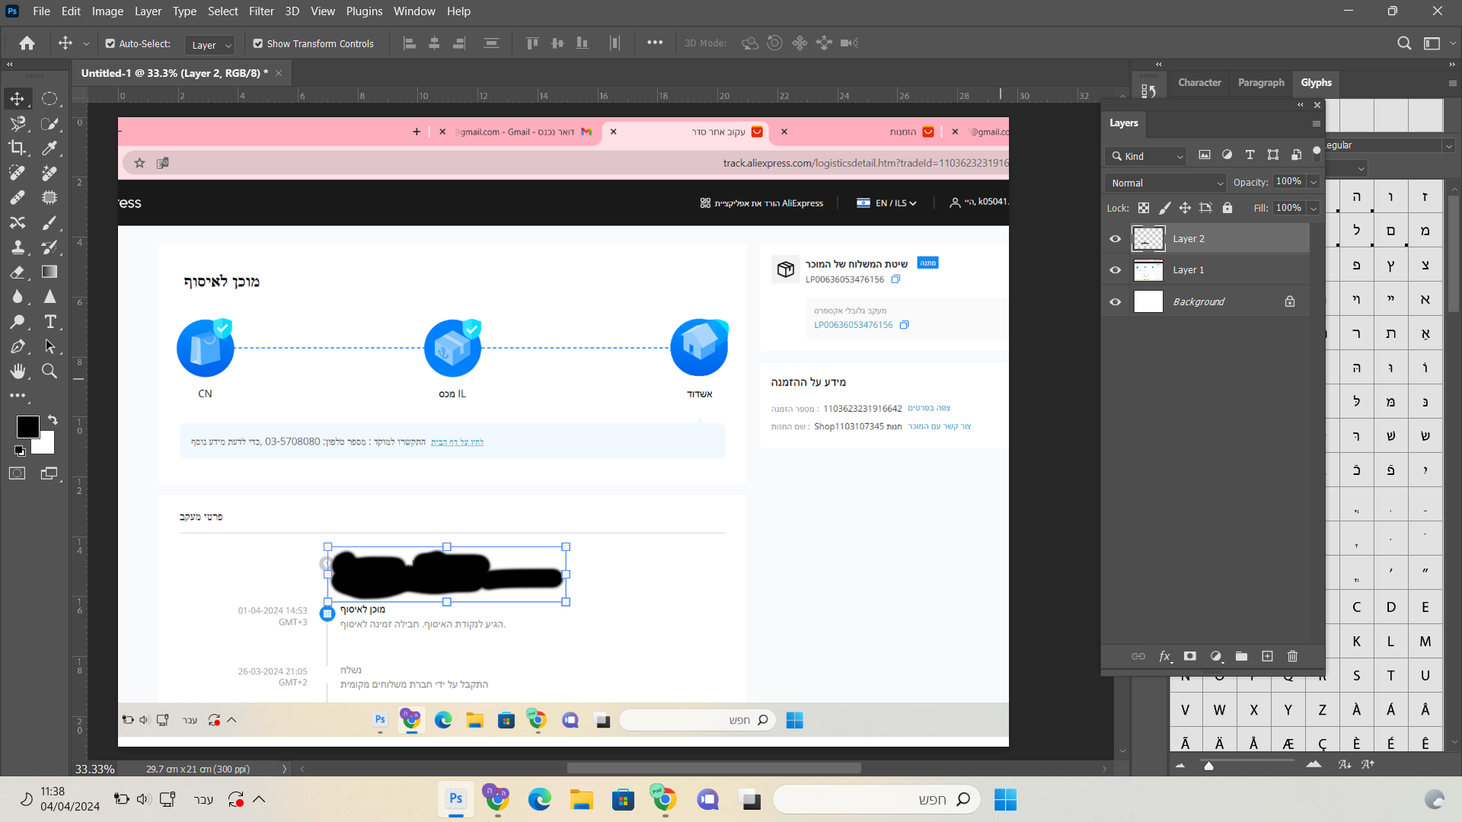Open the Normal blend mode dropdown

1167,183
